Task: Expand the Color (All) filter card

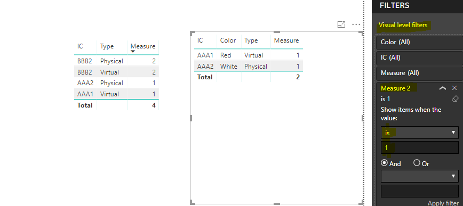Action: 419,42
